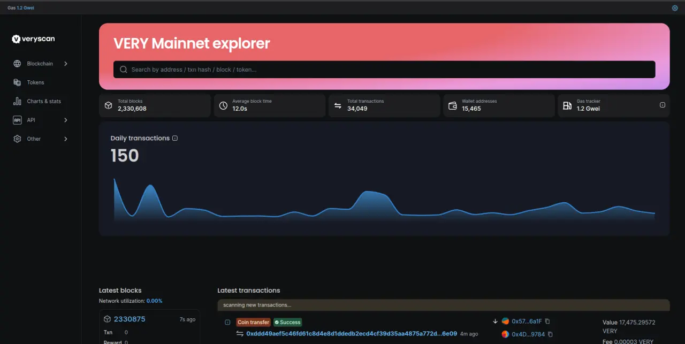Click the Wallet addresses wallet icon
This screenshot has height=344, width=685.
click(452, 105)
